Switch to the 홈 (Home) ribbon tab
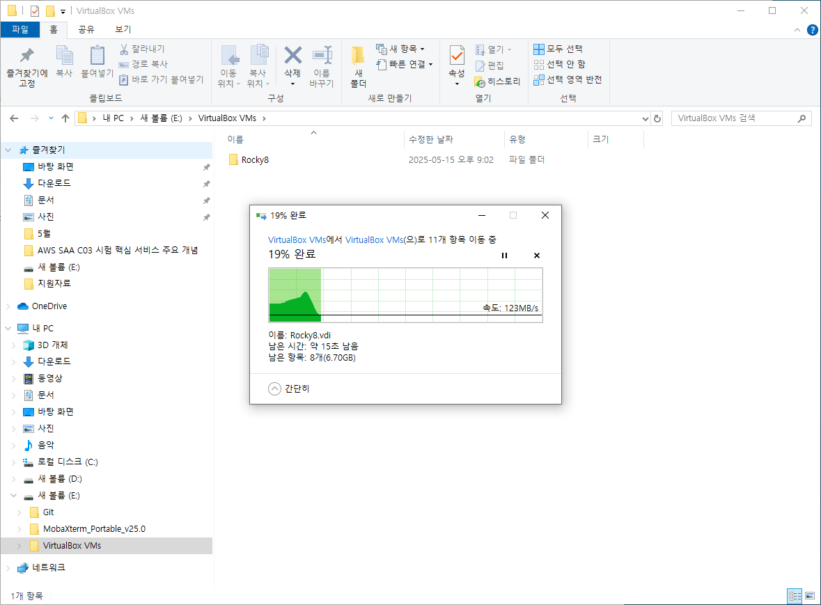Image resolution: width=821 pixels, height=605 pixels. pyautogui.click(x=54, y=29)
